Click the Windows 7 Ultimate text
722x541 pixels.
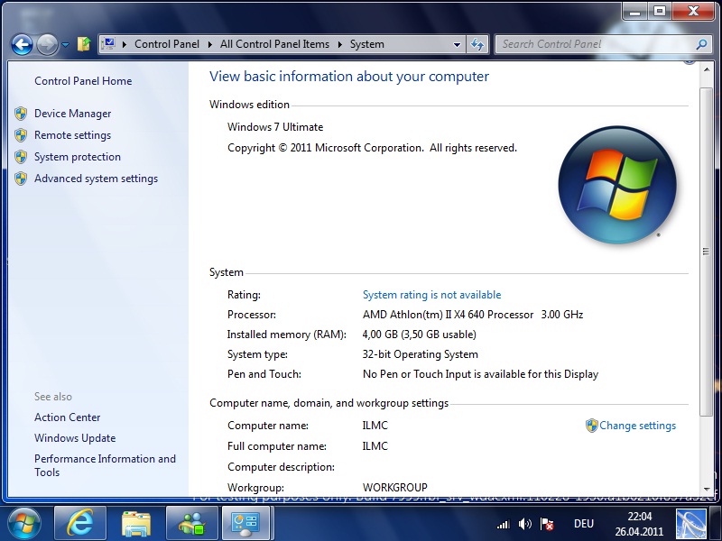[x=275, y=127]
